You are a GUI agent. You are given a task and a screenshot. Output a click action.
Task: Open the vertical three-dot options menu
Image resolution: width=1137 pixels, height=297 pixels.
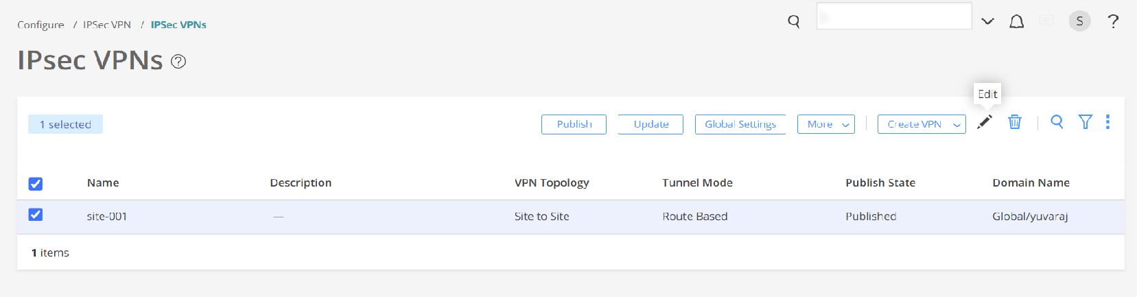pos(1107,122)
